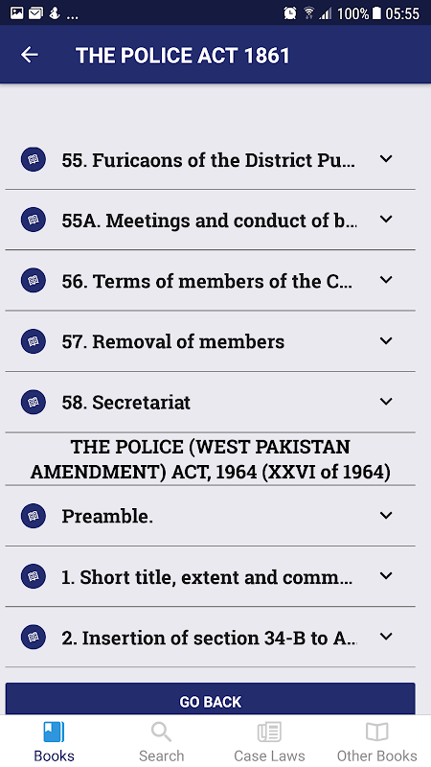Open 1. Short title, extent entry
431x767 pixels.
210,577
